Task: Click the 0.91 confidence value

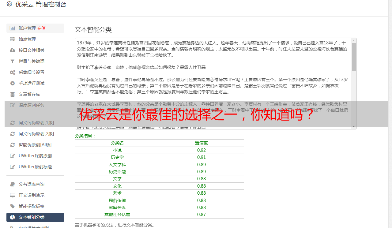Action: [202, 157]
